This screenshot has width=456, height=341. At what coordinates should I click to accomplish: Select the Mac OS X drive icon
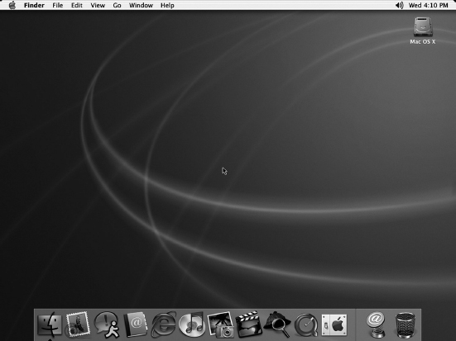coord(423,31)
